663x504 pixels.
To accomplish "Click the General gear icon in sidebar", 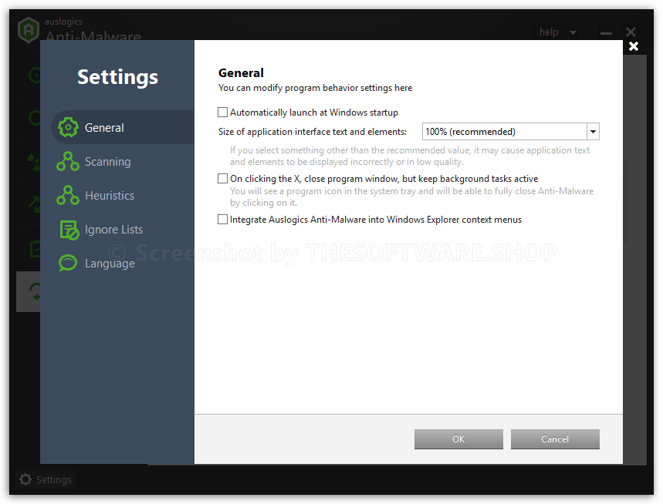I will click(68, 127).
